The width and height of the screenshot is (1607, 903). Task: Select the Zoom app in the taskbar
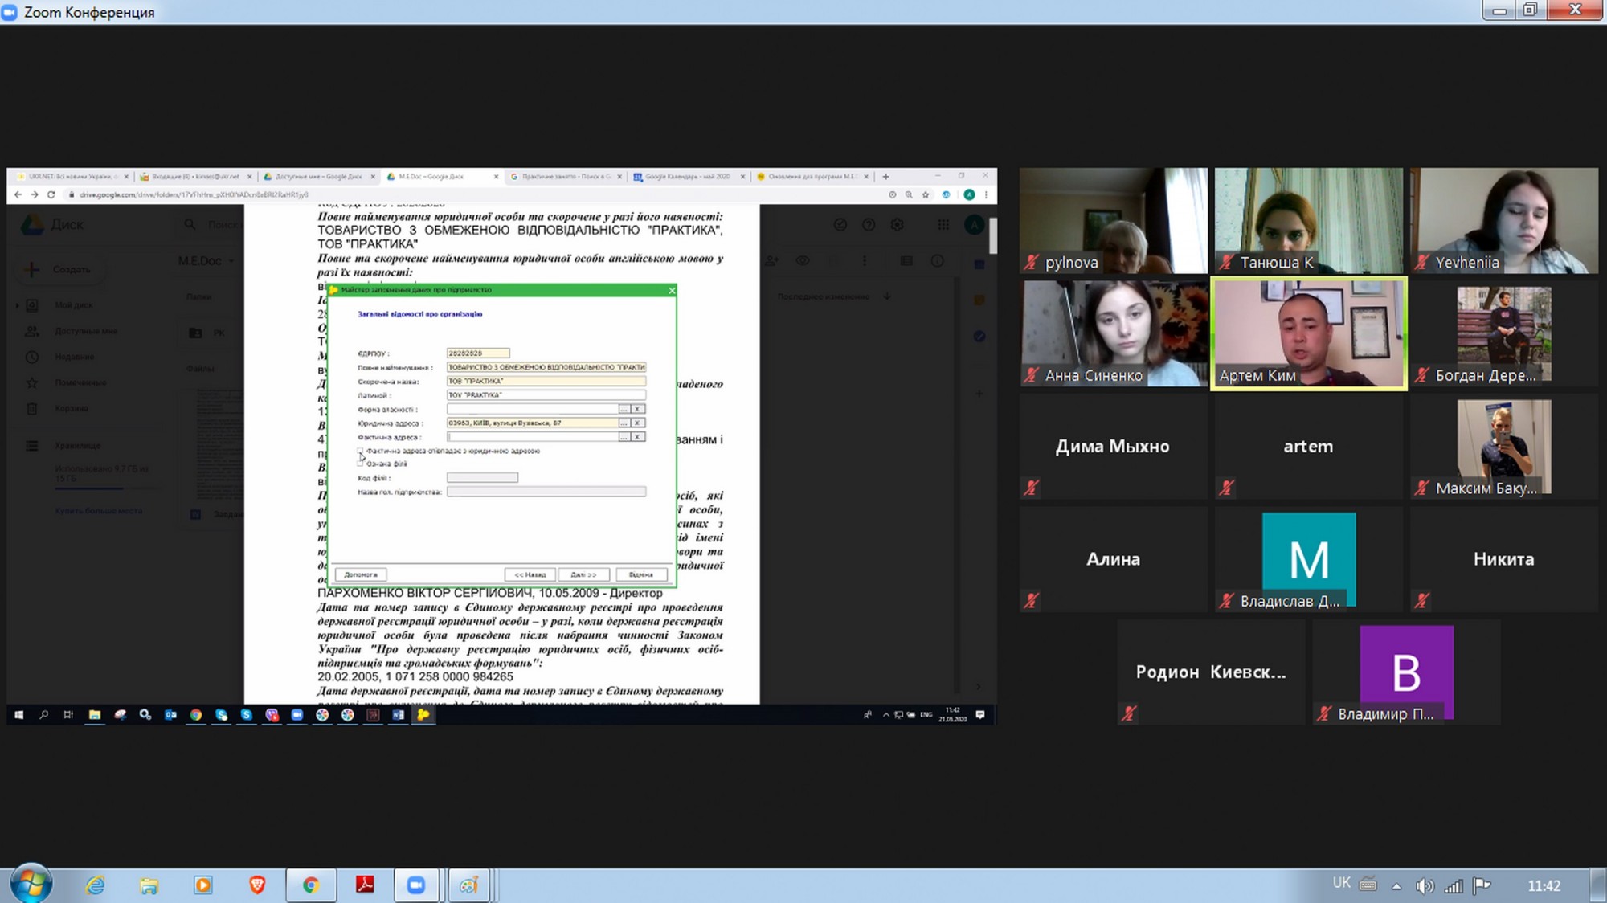[416, 885]
